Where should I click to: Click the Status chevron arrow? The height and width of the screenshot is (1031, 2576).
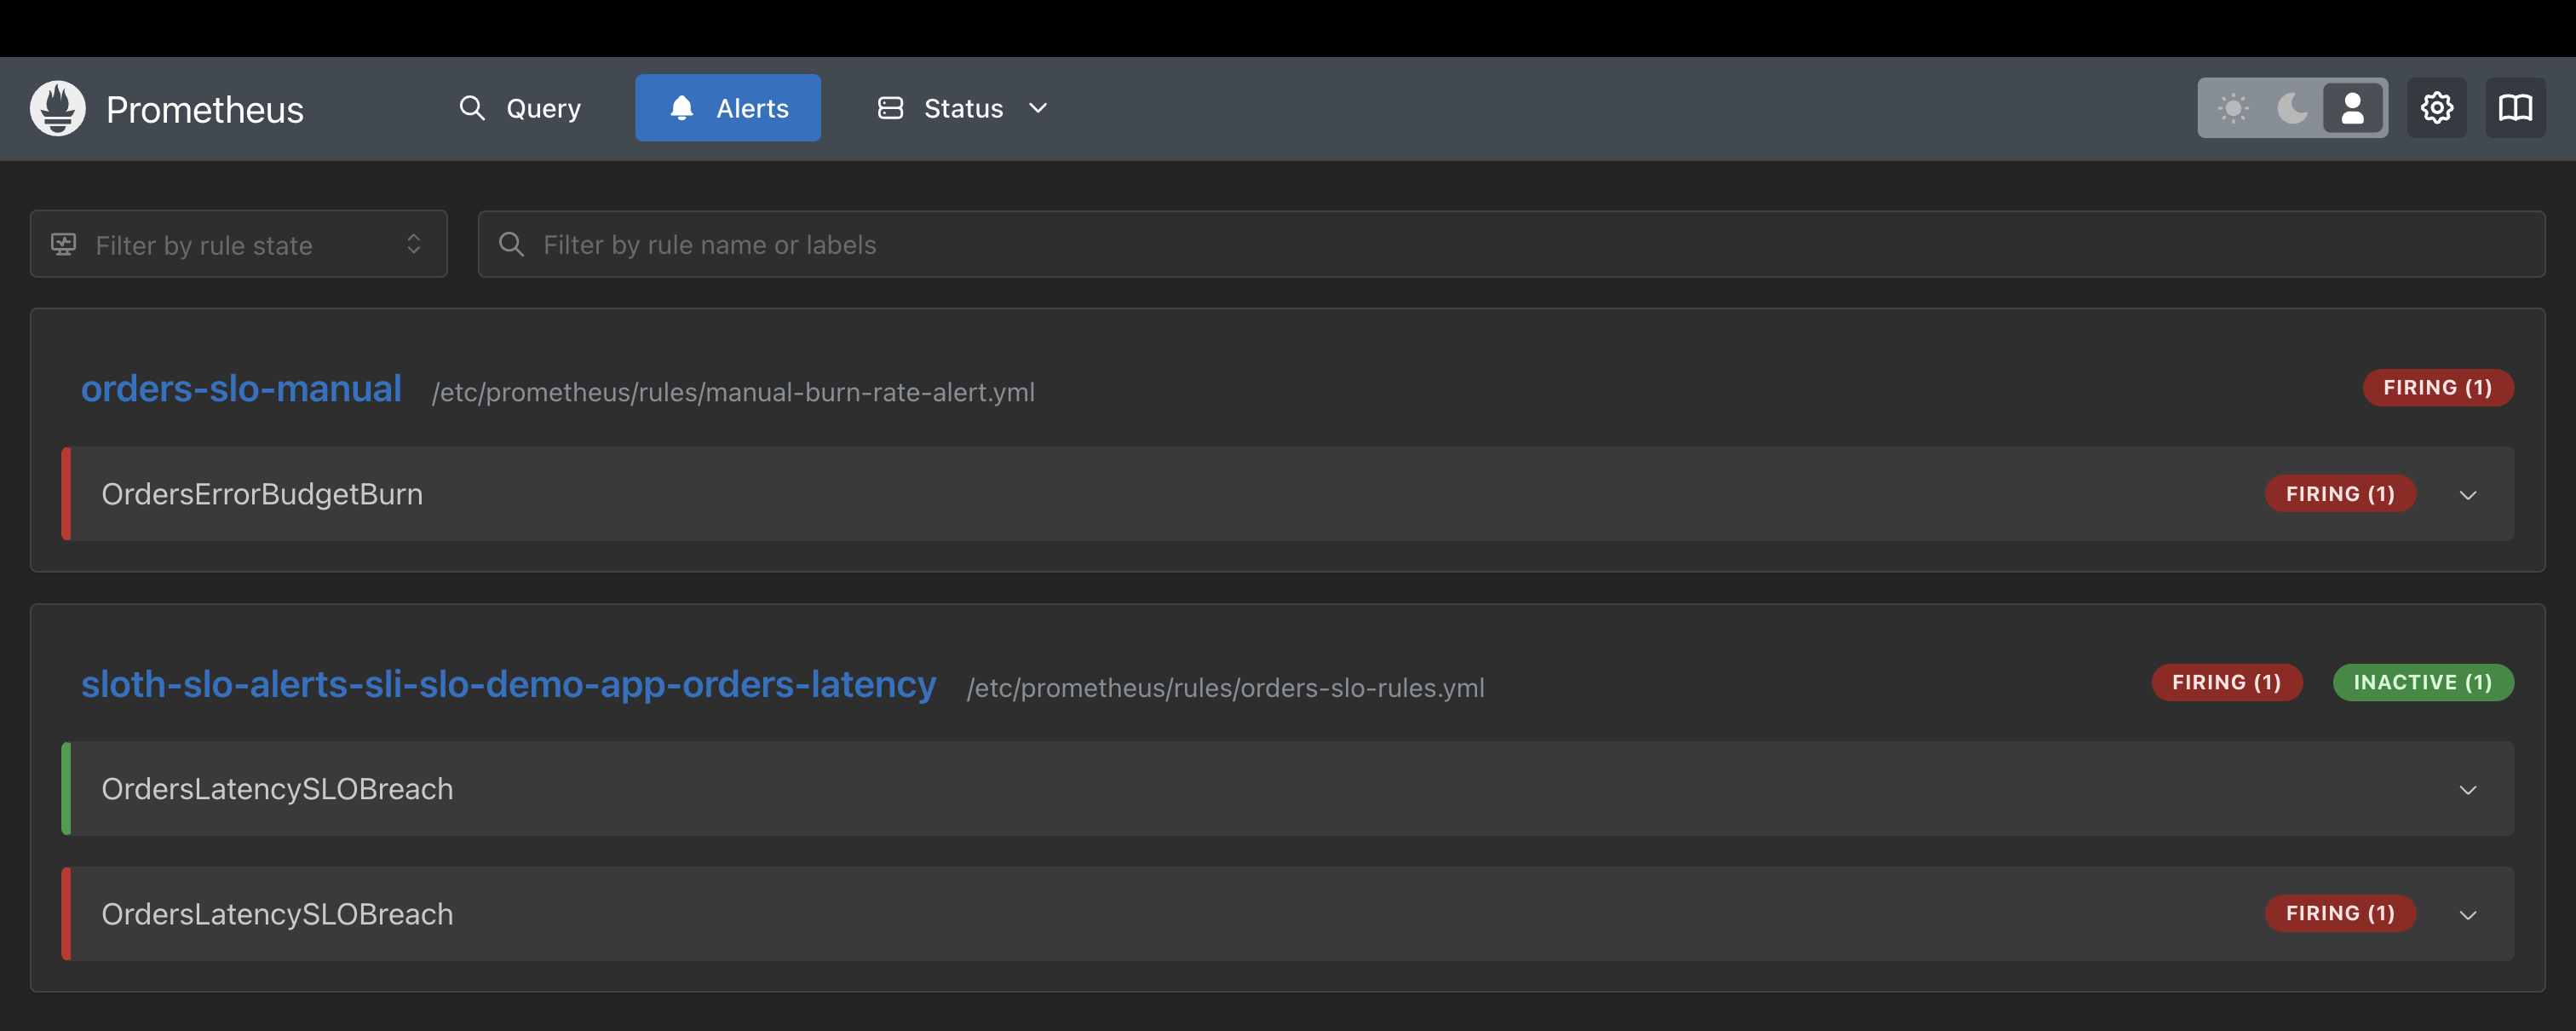pyautogui.click(x=1038, y=108)
